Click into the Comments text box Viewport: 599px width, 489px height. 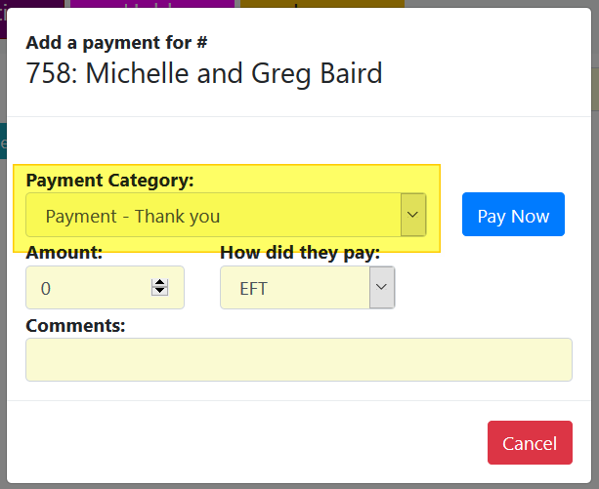298,359
